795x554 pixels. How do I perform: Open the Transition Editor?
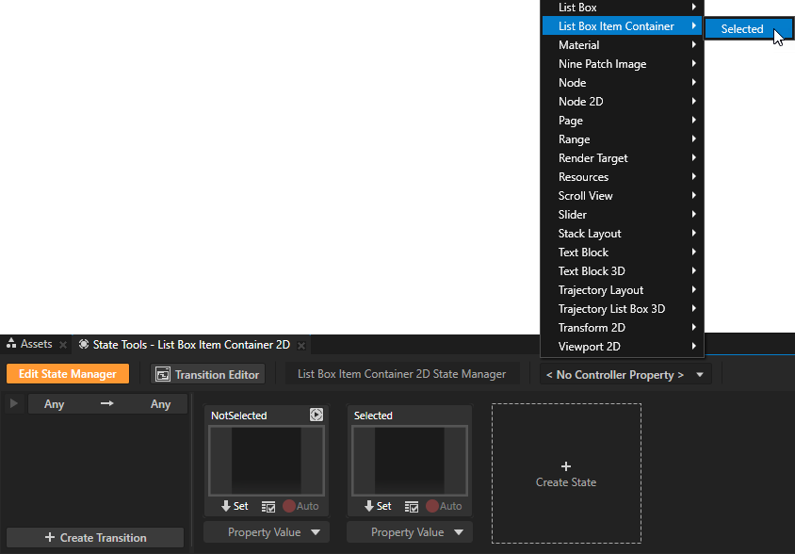tap(207, 374)
